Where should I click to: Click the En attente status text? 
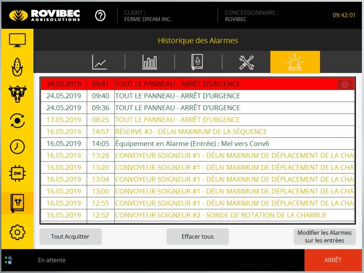pyautogui.click(x=52, y=260)
